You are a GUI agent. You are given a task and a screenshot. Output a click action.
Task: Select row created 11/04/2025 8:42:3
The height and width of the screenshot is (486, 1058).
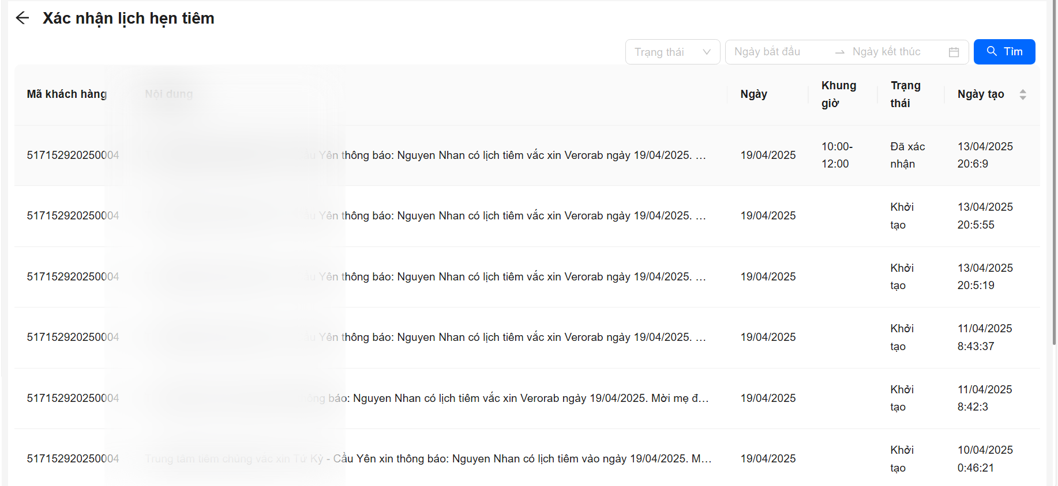coord(519,398)
